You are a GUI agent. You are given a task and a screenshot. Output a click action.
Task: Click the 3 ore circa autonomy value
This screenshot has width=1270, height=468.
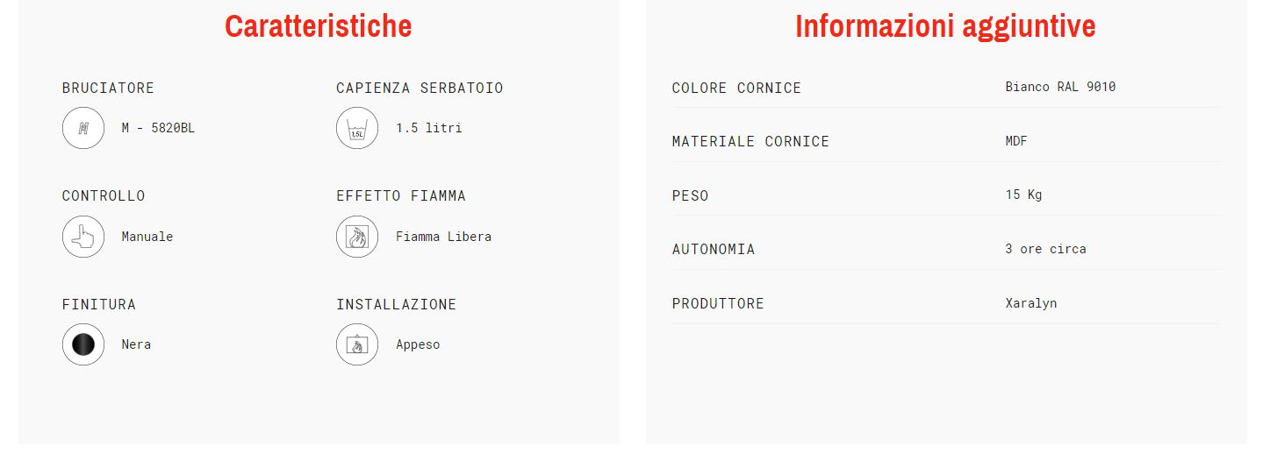point(1045,249)
